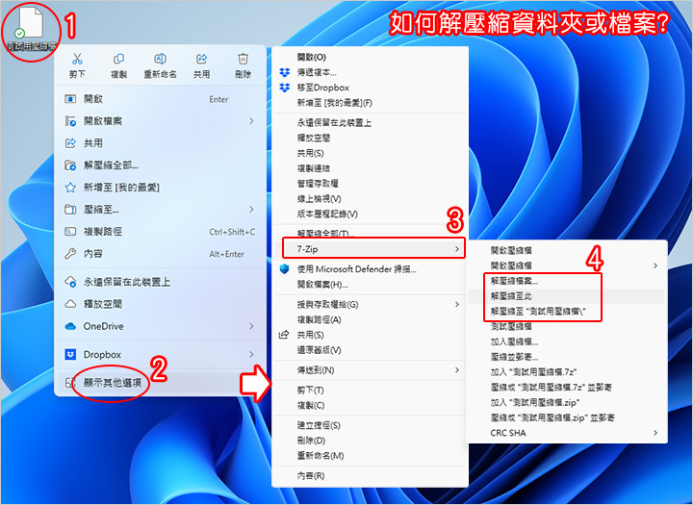
Task: Choose 壓縮並郵寄... entry
Action: click(x=514, y=357)
